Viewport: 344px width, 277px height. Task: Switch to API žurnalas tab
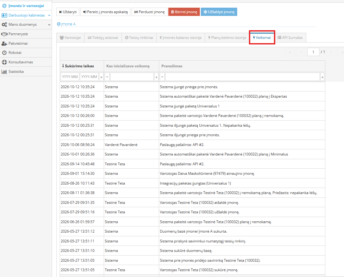click(290, 38)
